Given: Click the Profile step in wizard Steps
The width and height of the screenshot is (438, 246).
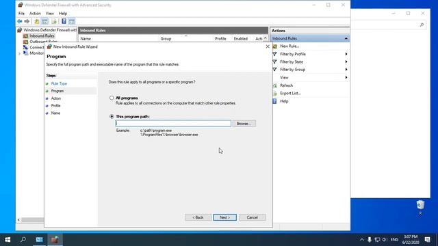Looking at the screenshot, I should (x=55, y=106).
